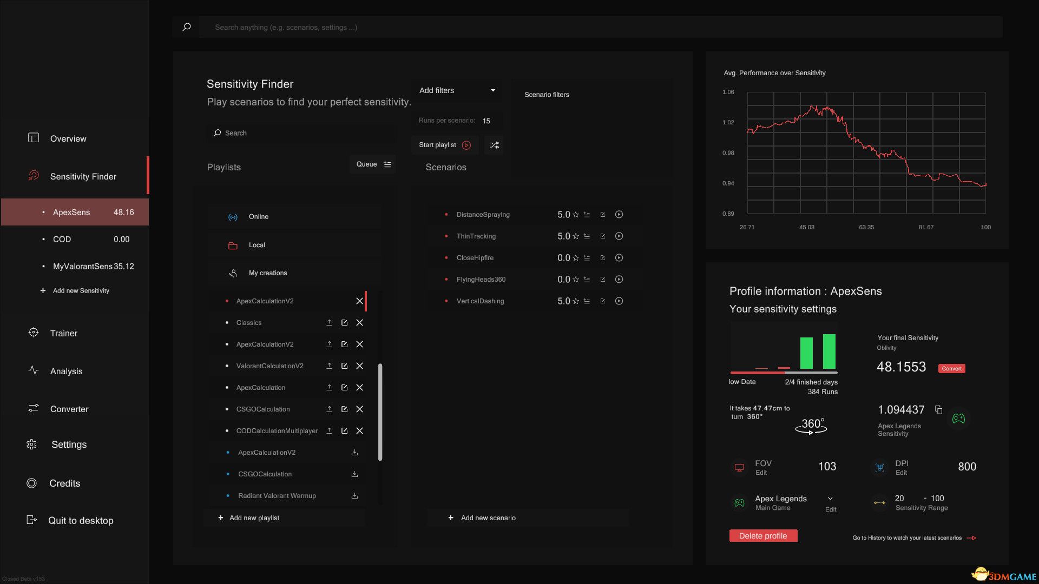This screenshot has height=584, width=1039.
Task: Play the DistanceSpraying scenario
Action: [x=619, y=215]
